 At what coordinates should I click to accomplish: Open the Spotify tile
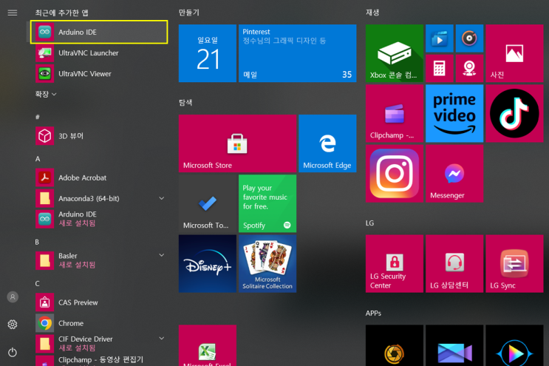267,203
